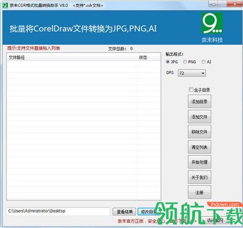
Task: Click the 移除文件 button
Action: [x=199, y=132]
